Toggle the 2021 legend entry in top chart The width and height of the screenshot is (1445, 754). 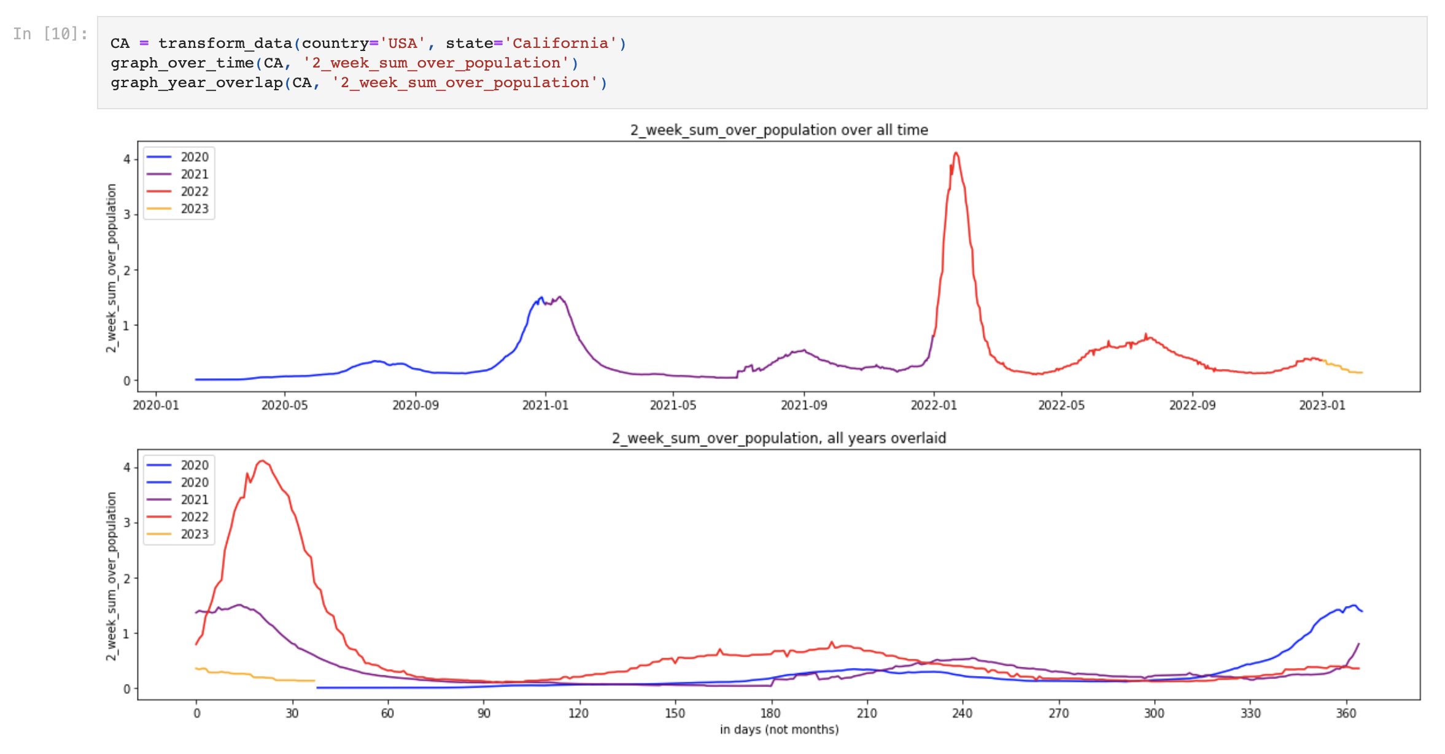(x=193, y=174)
